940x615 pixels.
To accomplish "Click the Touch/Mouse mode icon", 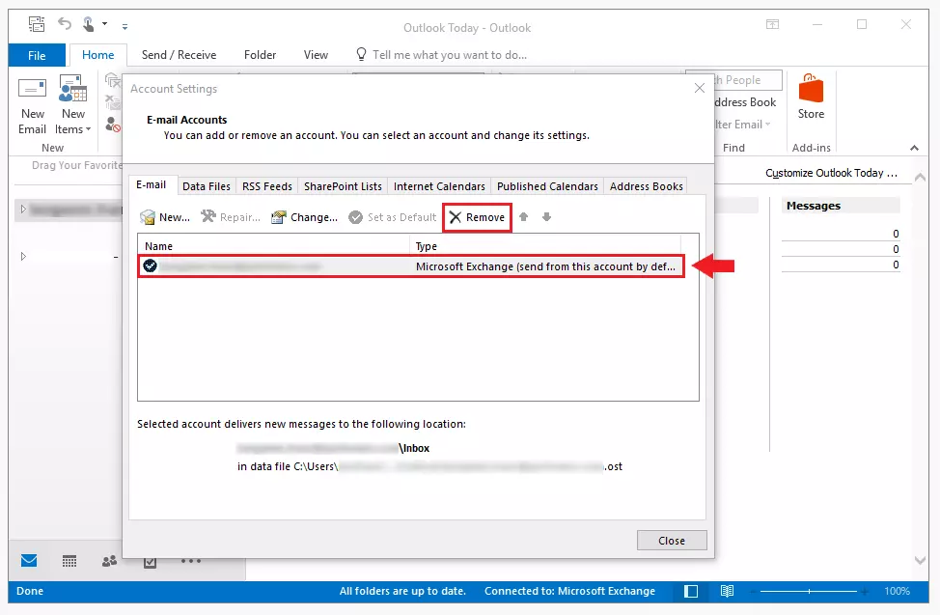I will [x=88, y=24].
